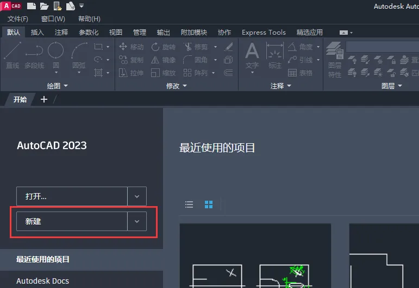
Task: Select the 缩放 scale tool
Action: click(x=163, y=73)
